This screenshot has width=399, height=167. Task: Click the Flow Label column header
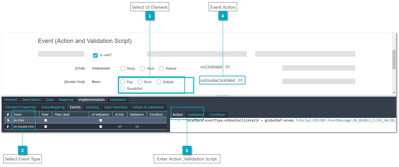pos(71,114)
